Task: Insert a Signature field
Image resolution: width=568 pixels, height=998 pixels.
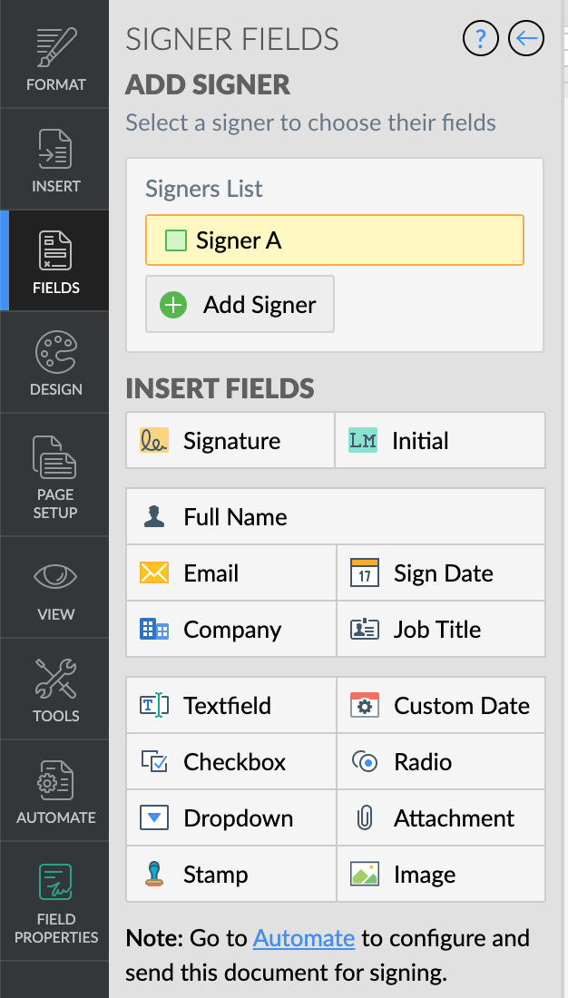Action: coord(230,441)
